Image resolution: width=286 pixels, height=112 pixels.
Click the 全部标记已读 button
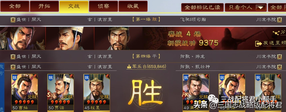202,8
